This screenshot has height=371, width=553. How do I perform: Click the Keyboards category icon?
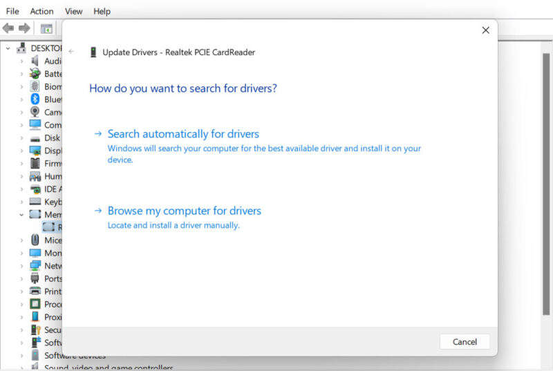(35, 202)
